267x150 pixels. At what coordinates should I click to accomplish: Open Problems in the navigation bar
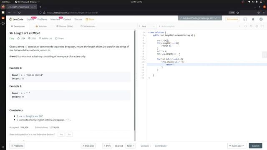(x=42, y=19)
